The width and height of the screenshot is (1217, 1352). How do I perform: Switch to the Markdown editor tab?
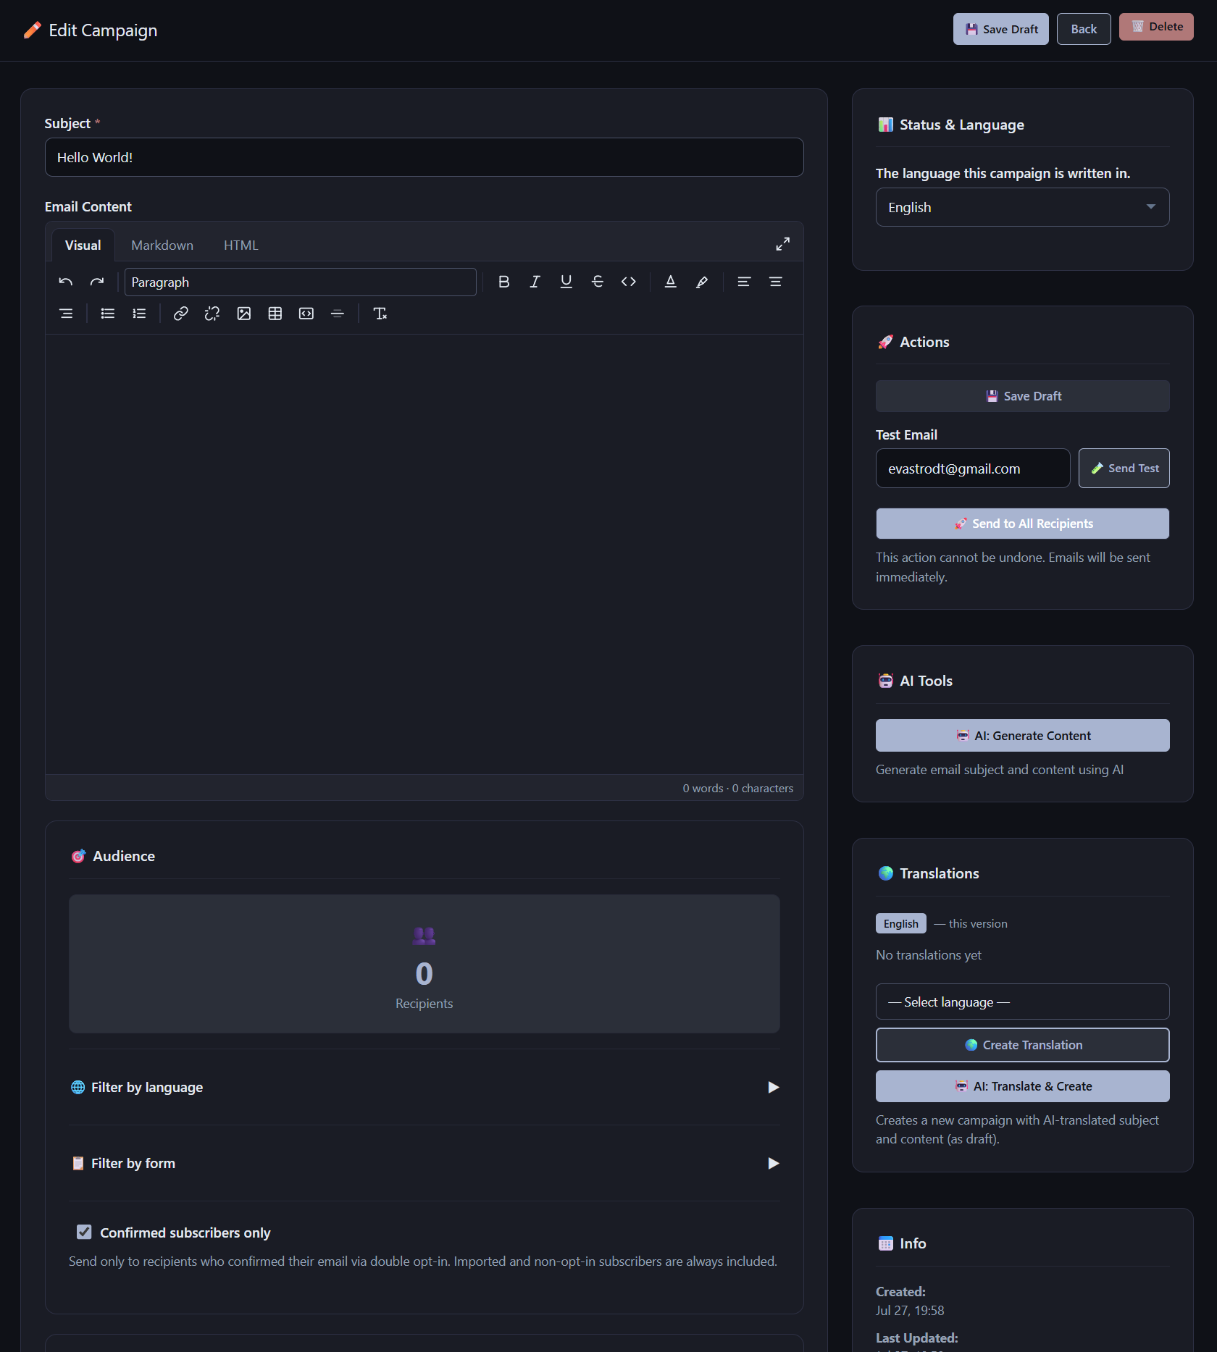[x=162, y=245]
